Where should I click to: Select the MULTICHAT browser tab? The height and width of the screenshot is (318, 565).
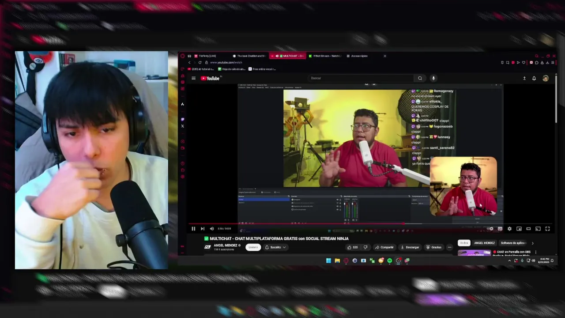point(287,56)
